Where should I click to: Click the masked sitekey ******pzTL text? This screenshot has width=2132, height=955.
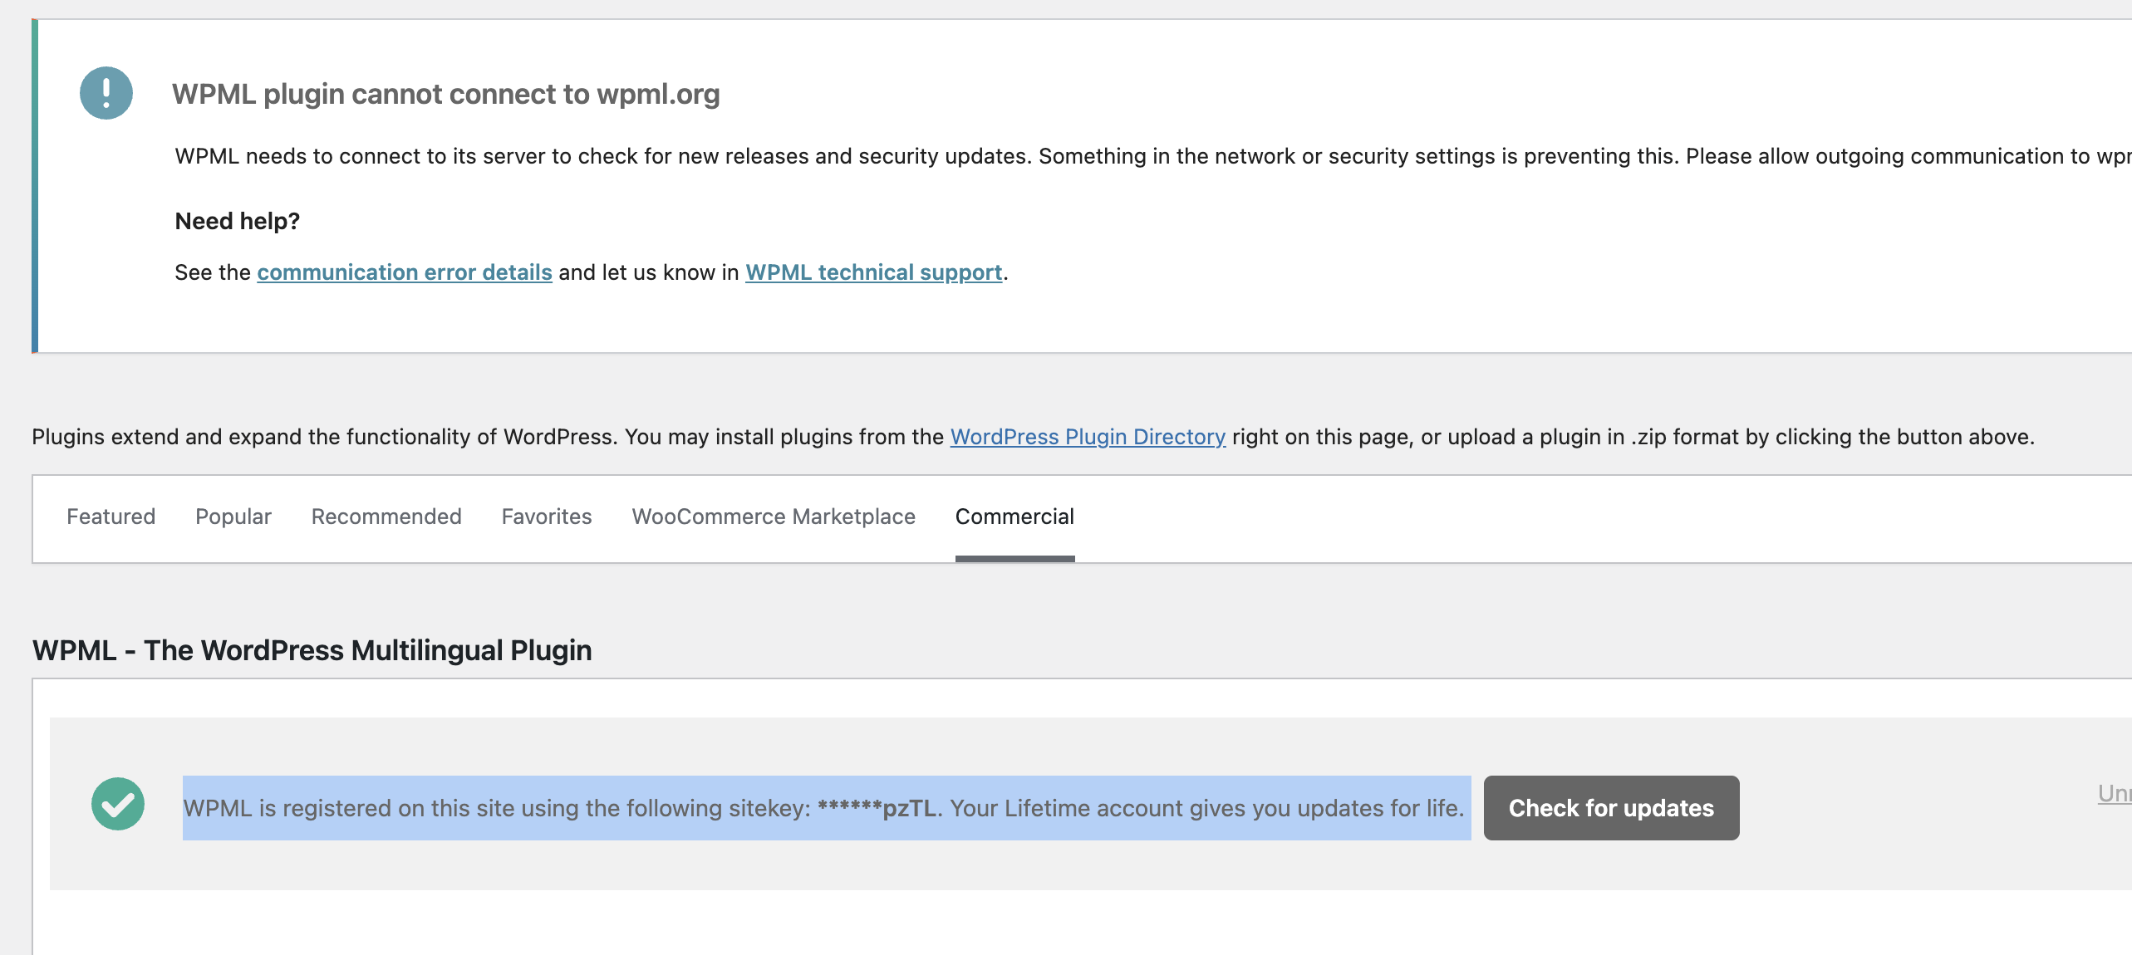[876, 808]
